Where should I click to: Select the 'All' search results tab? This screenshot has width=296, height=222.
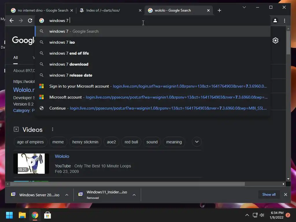pyautogui.click(x=16, y=58)
